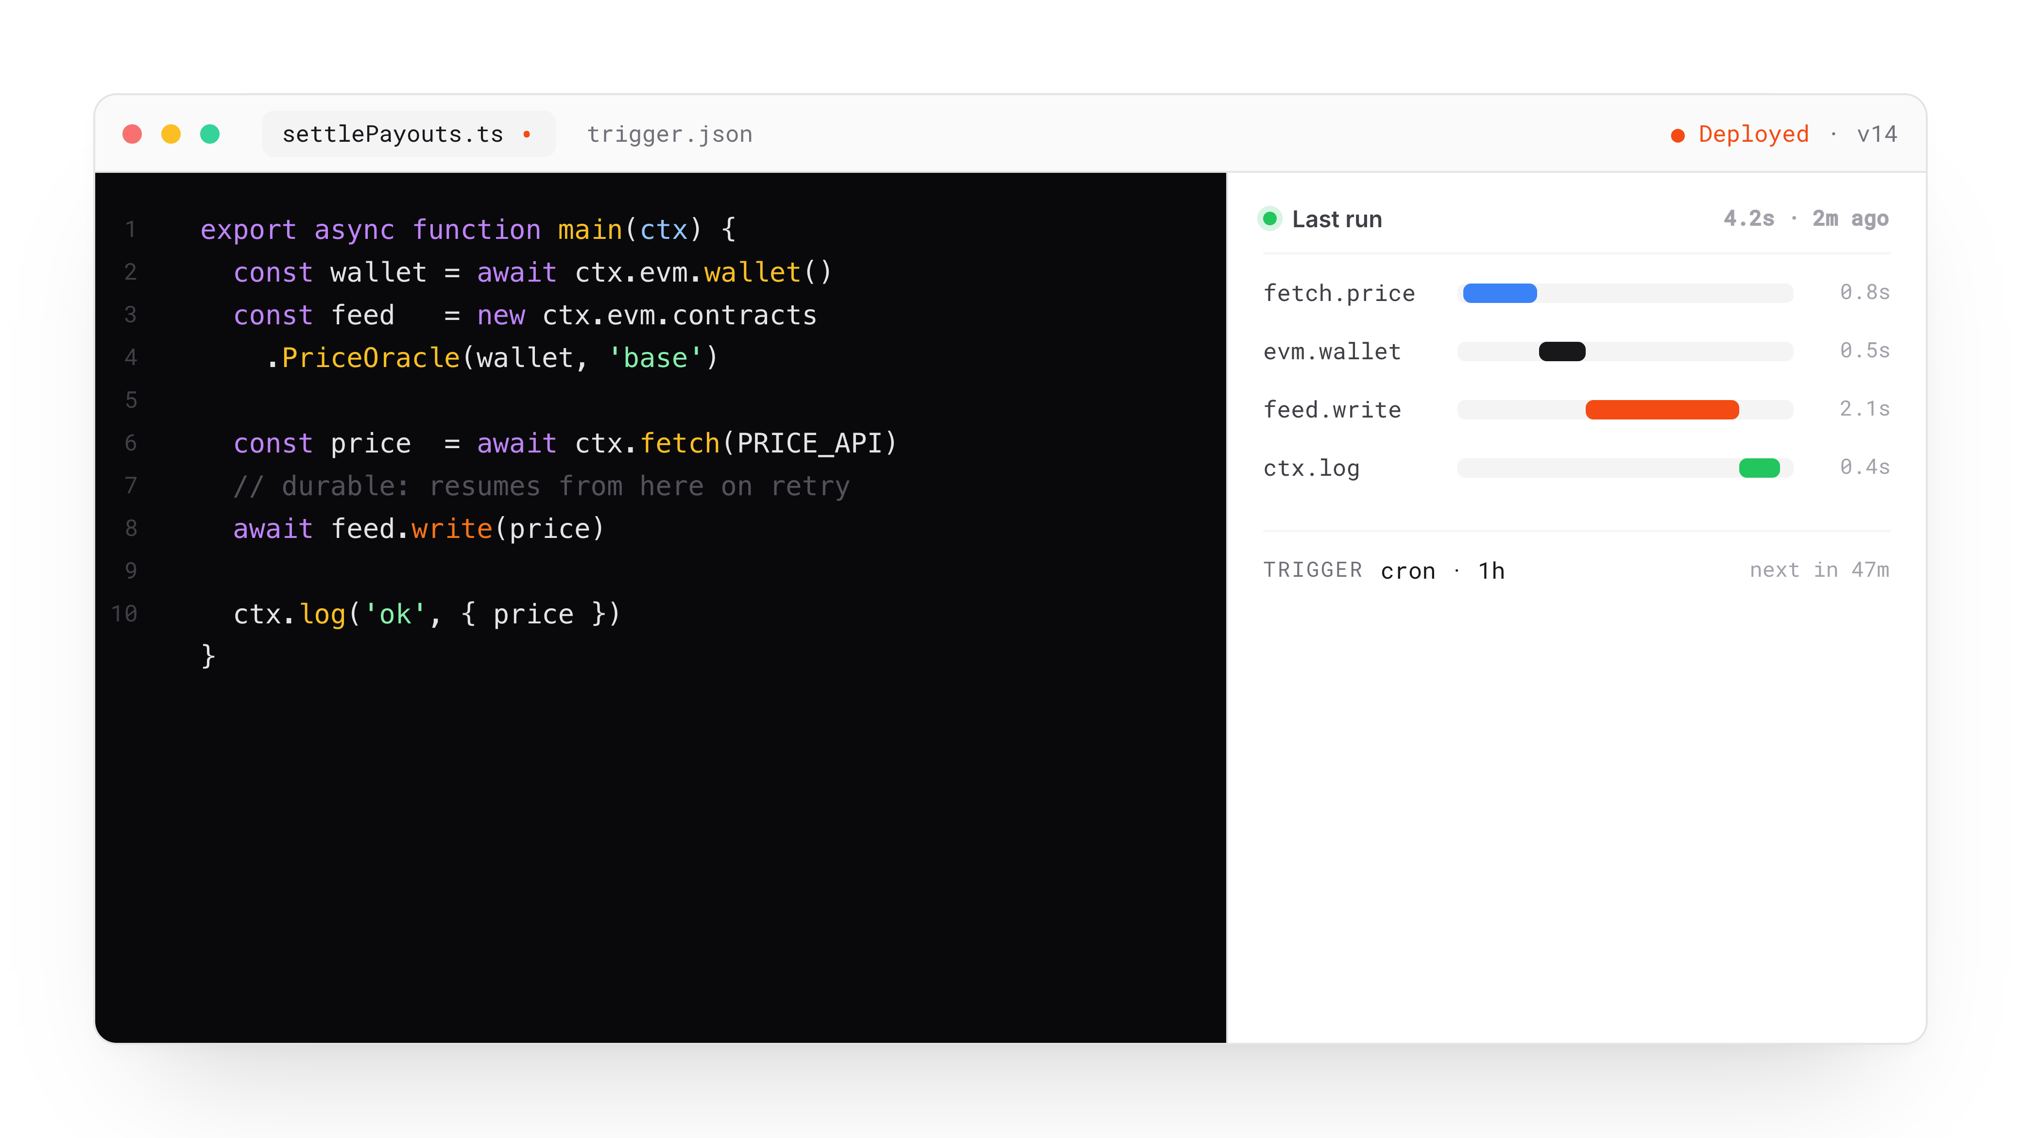Click the orange Deployed status indicator dot
The height and width of the screenshot is (1138, 2021).
point(1678,134)
